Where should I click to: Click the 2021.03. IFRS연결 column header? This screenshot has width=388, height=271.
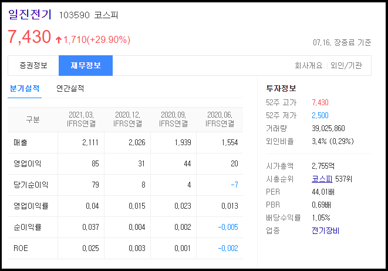click(82, 119)
